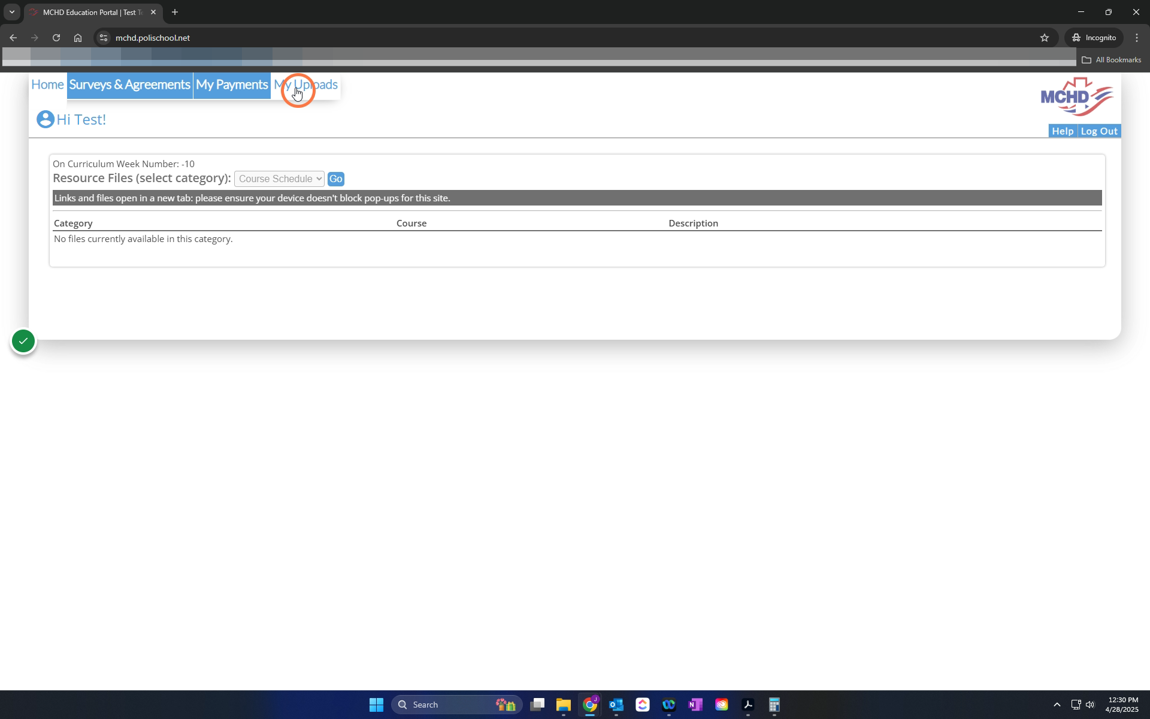This screenshot has height=719, width=1150.
Task: Click the Course column header
Action: 411,223
